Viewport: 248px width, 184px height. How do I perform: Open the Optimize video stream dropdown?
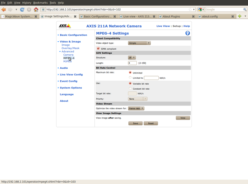coord(136,109)
